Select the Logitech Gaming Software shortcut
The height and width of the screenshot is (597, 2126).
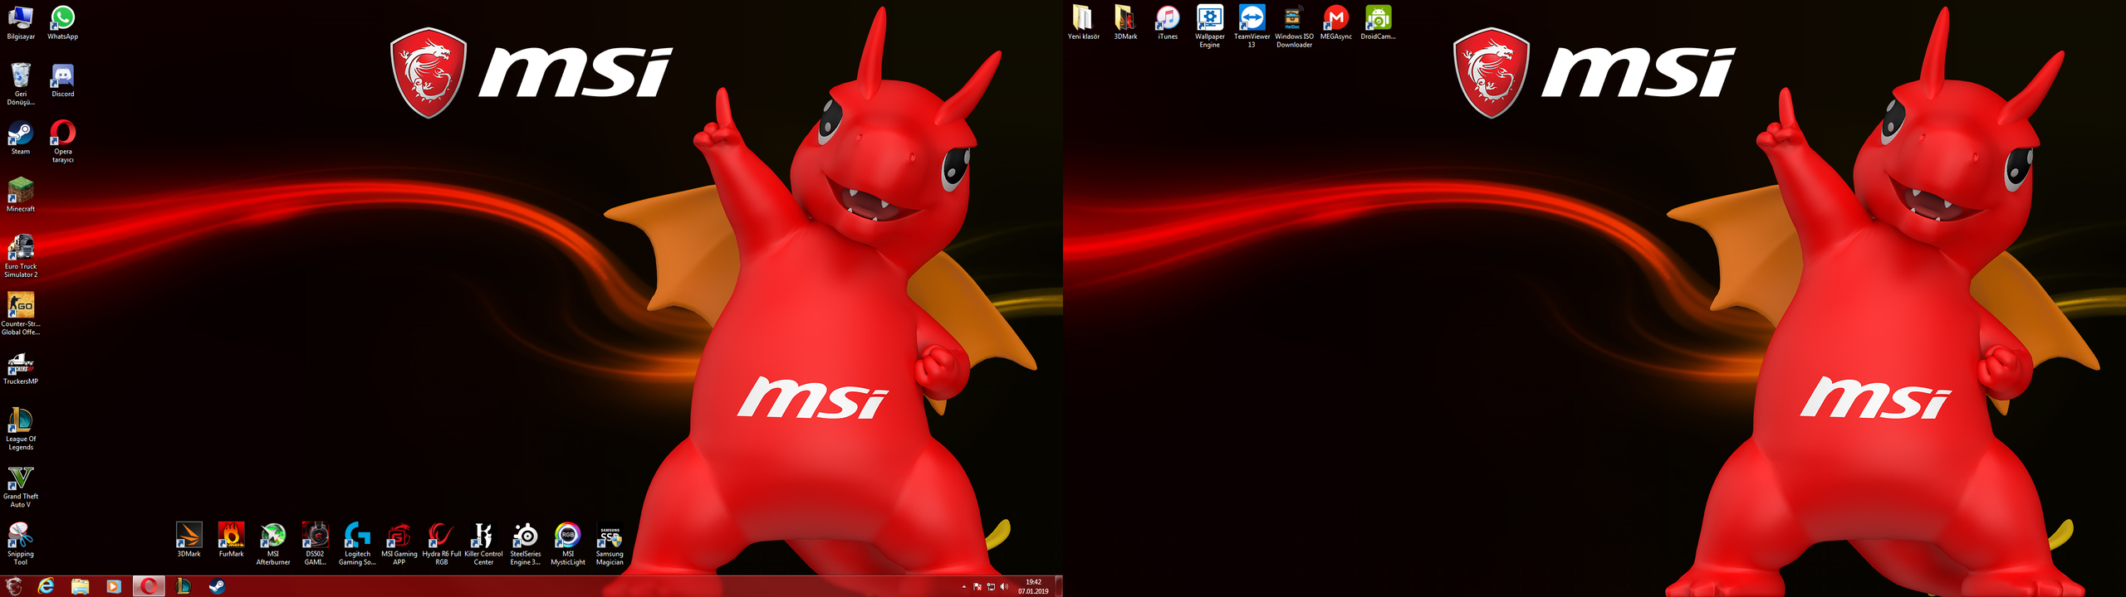click(x=357, y=543)
